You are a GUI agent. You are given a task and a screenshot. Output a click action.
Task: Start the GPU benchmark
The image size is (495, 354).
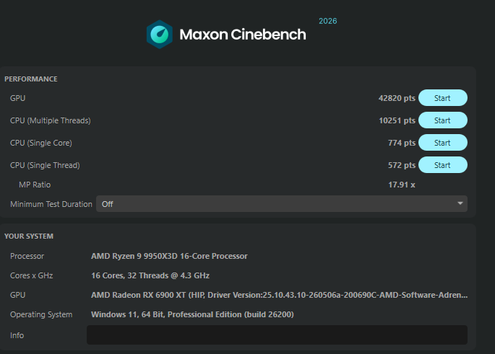442,98
